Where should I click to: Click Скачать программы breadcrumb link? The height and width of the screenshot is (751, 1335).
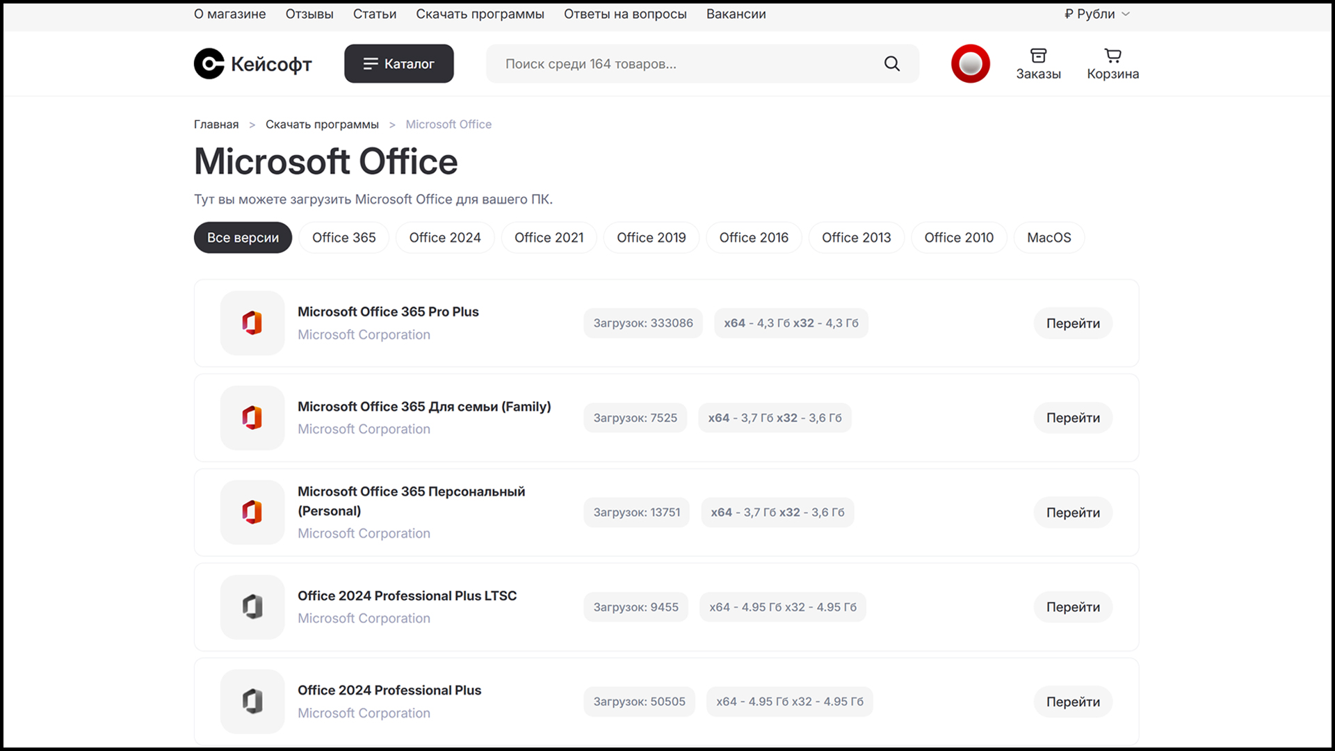322,124
